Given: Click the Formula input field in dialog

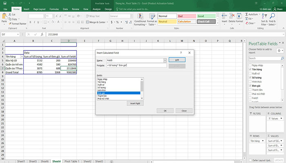Looking at the screenshot, I should click(x=136, y=65).
